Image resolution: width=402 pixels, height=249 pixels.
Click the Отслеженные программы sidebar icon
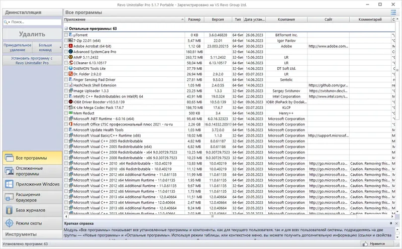9,171
